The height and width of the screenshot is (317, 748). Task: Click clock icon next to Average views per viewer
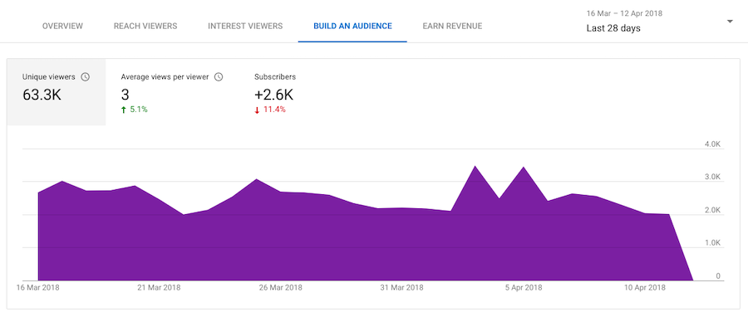tap(219, 76)
